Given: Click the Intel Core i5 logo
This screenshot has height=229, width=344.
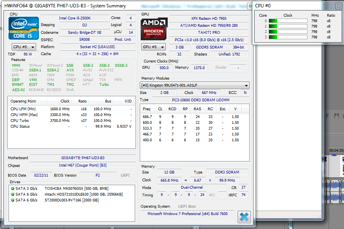Looking at the screenshot, I should [24, 28].
